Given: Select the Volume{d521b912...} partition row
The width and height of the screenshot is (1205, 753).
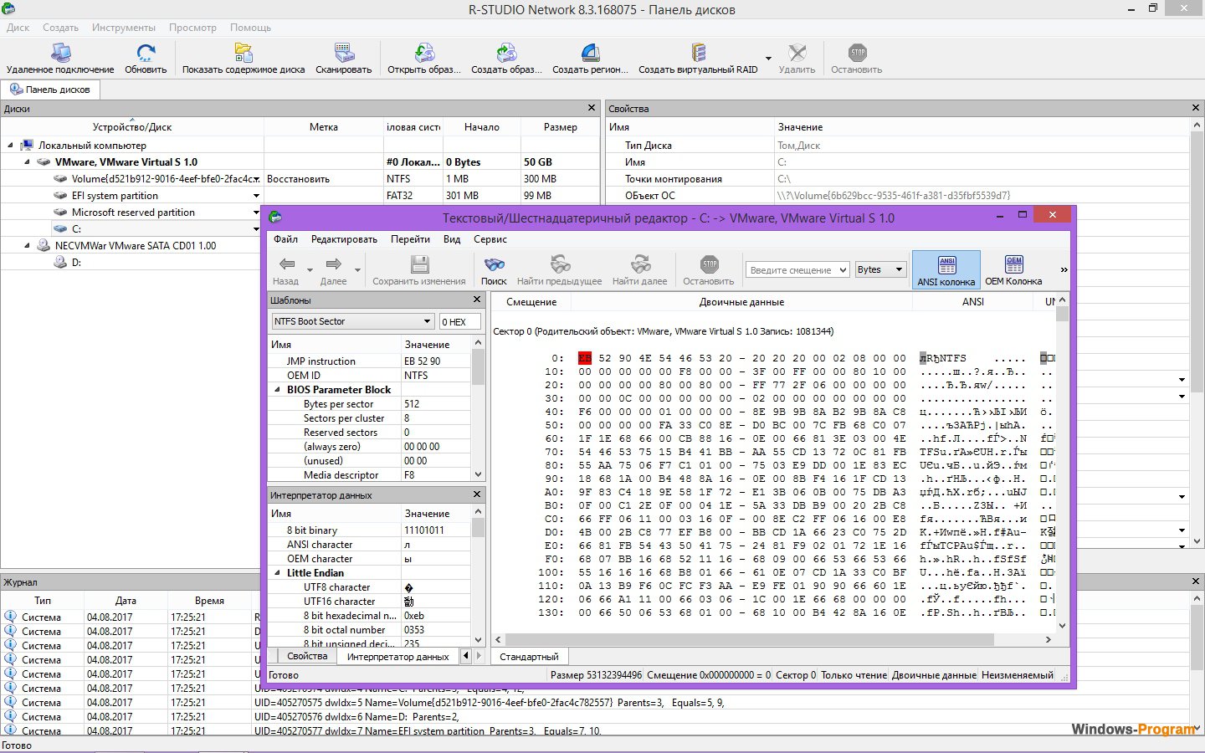Looking at the screenshot, I should 300,179.
